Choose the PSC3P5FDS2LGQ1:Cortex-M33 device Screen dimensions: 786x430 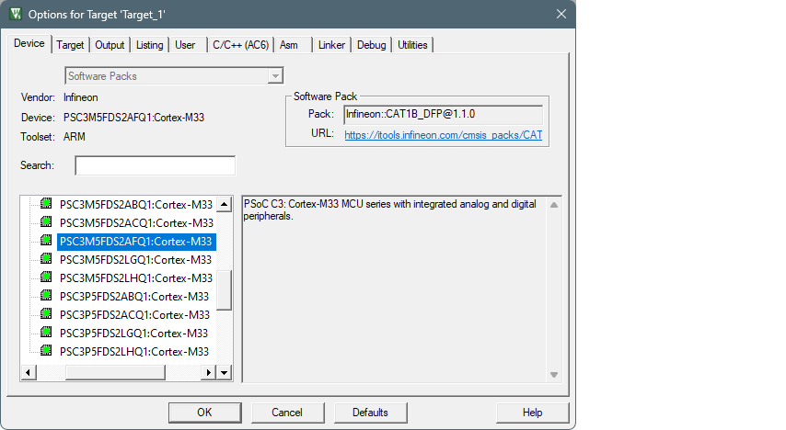pos(133,333)
